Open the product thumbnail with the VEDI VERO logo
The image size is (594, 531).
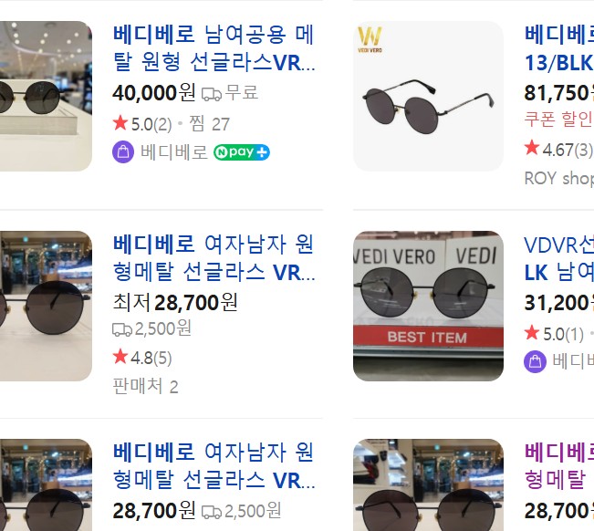point(428,96)
